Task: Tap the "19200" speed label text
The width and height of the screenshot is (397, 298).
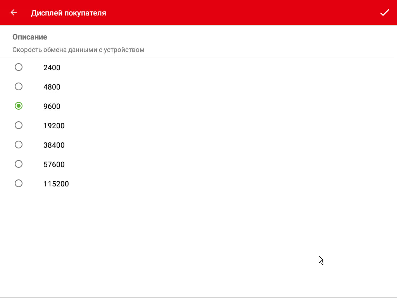Action: click(x=54, y=126)
